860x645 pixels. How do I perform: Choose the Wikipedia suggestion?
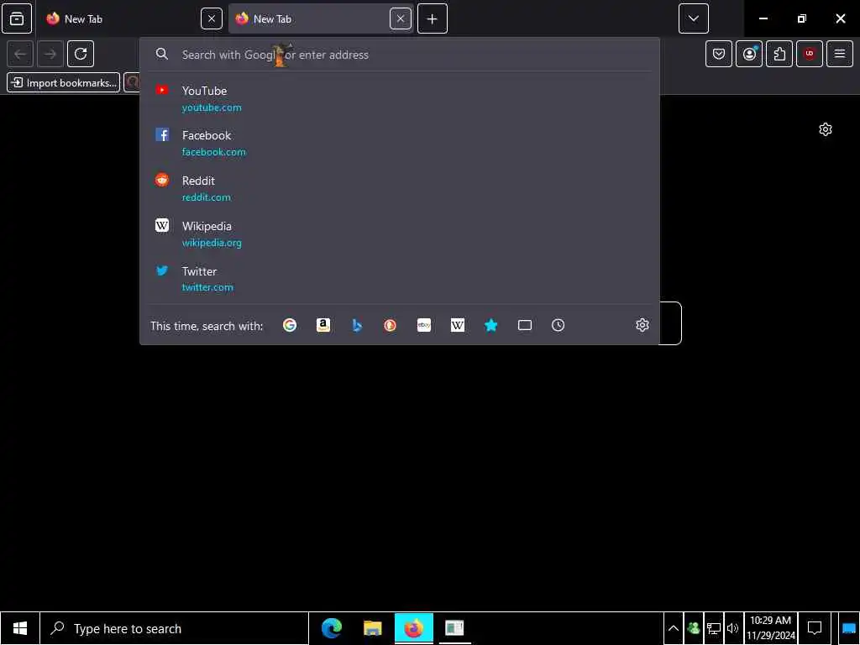[x=399, y=233]
